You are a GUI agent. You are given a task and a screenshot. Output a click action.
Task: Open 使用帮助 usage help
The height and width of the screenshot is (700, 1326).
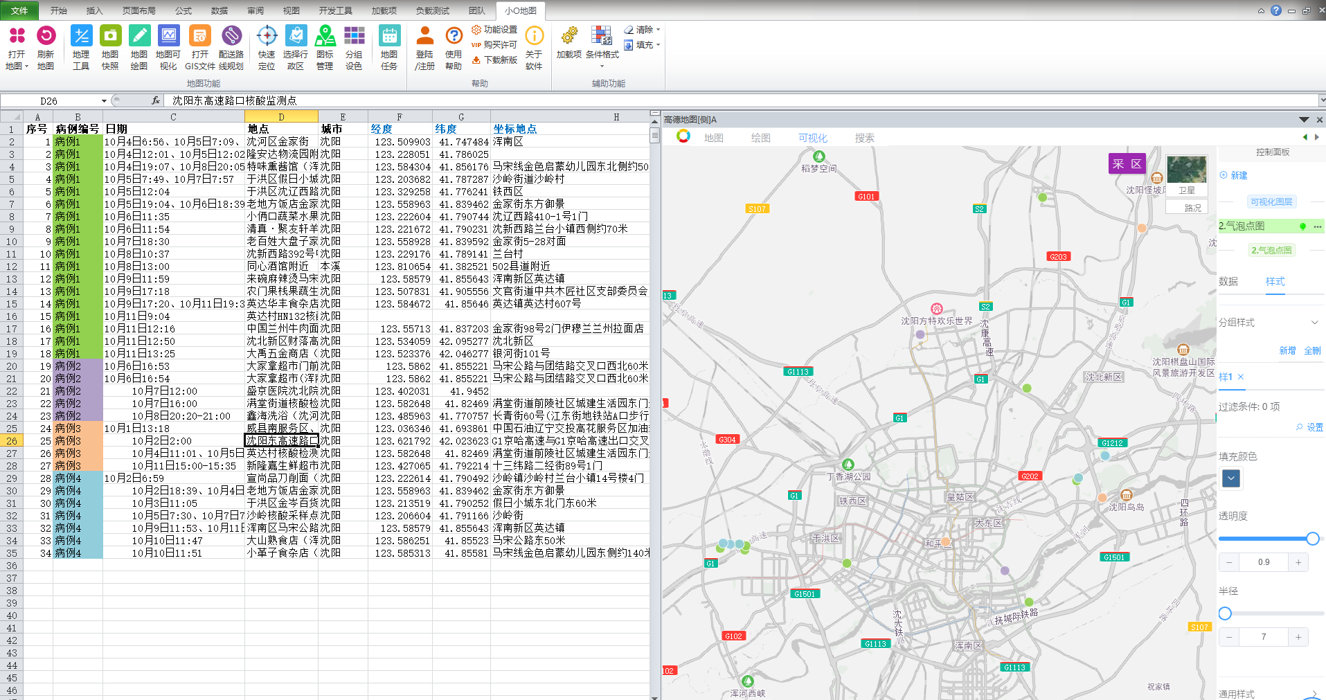(x=454, y=47)
